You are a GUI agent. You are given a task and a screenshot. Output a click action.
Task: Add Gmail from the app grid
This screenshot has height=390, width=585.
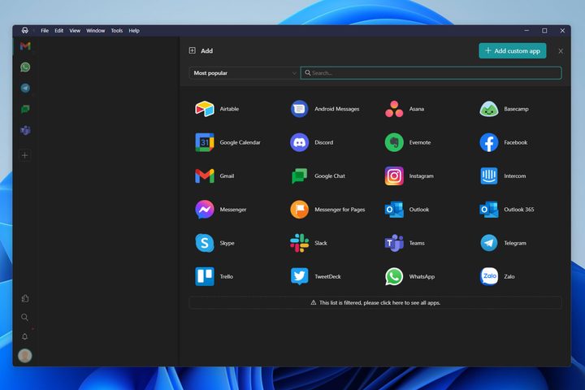(x=214, y=176)
